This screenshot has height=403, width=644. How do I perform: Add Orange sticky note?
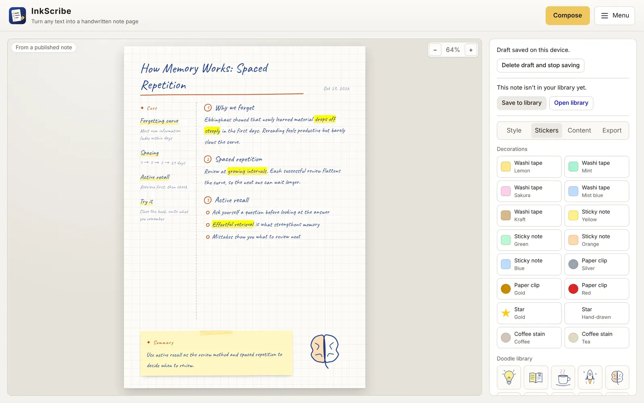(597, 240)
